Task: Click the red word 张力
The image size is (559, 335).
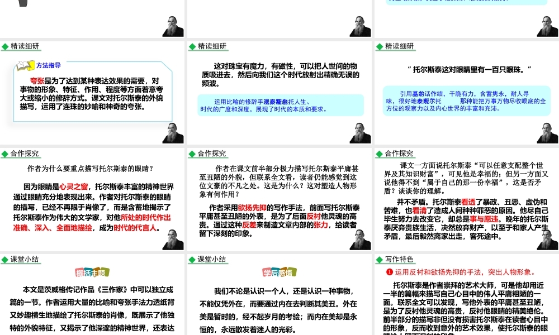Action: 320,225
